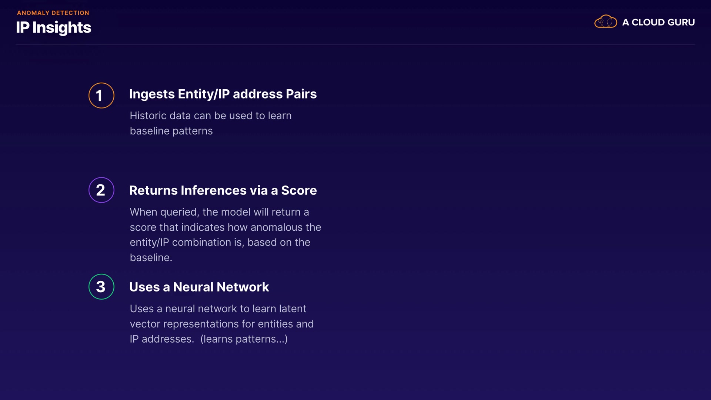Click the entity/IP combination text line
The image size is (711, 400).
220,242
